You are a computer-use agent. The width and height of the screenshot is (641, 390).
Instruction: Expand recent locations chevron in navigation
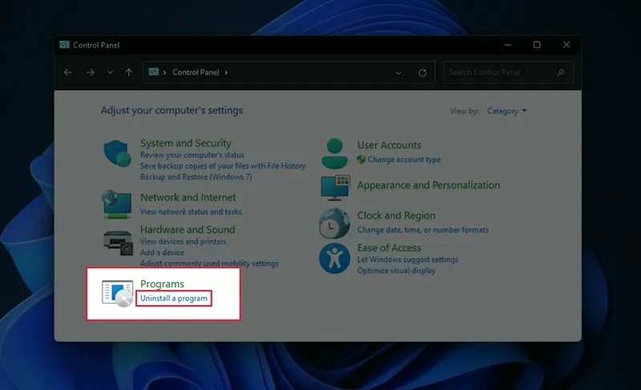tap(110, 73)
